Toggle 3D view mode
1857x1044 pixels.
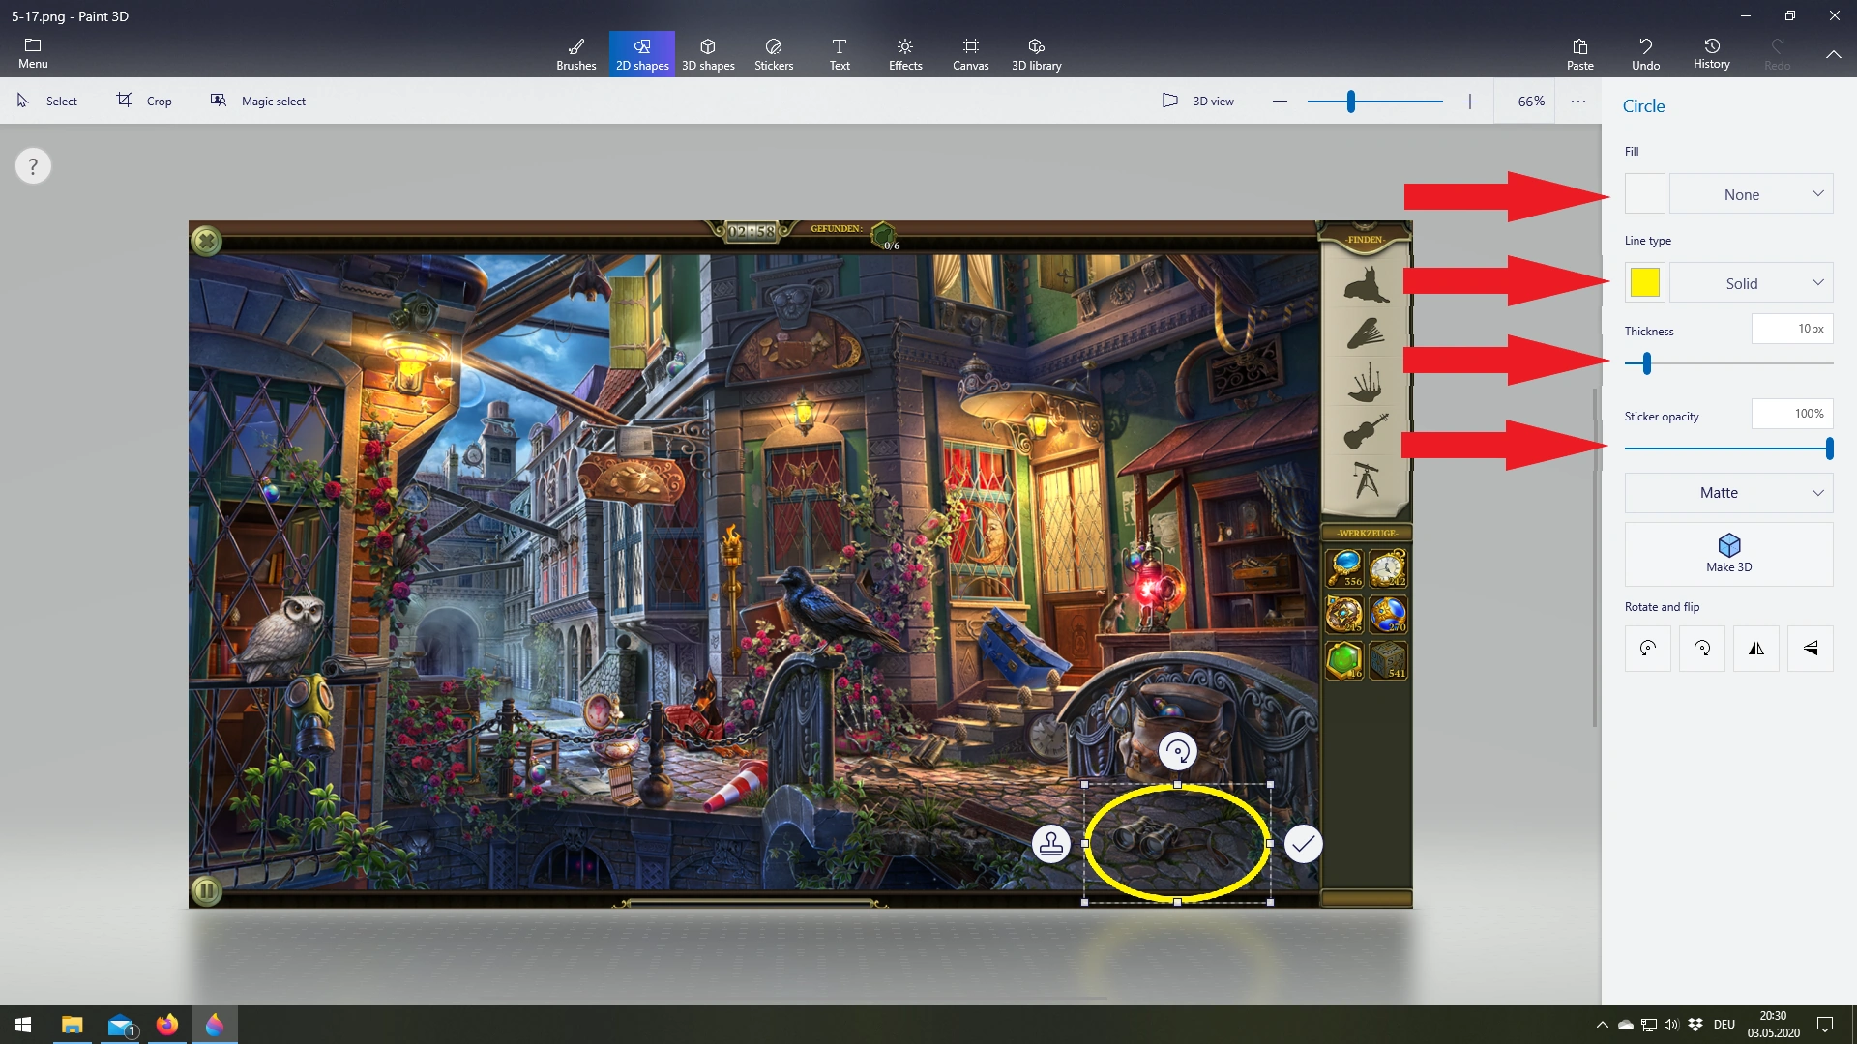click(1197, 101)
